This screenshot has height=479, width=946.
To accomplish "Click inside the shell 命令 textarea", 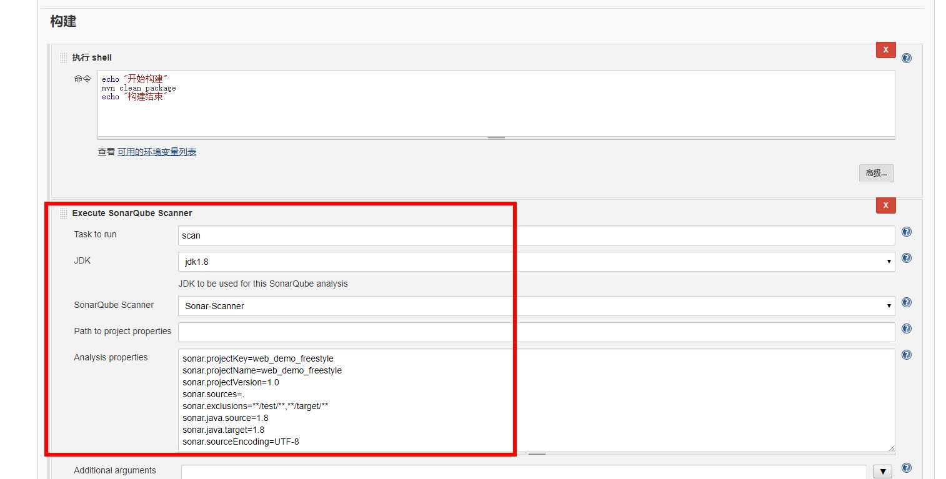I will (496, 103).
